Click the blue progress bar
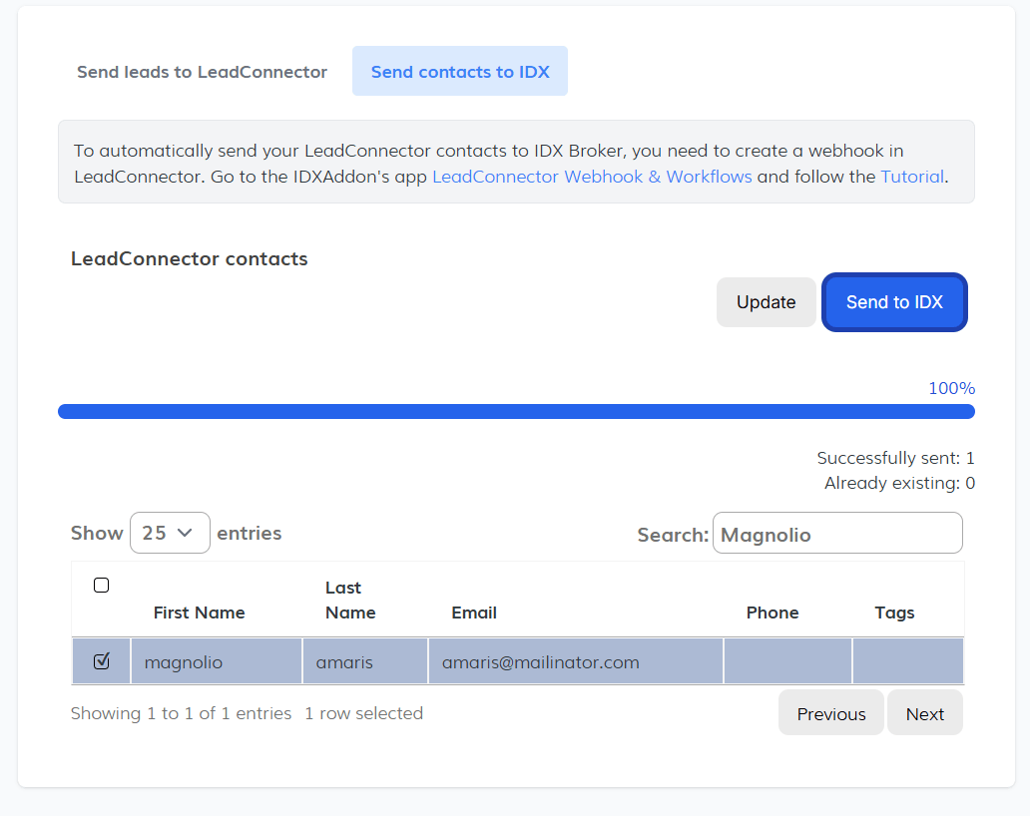Viewport: 1030px width, 816px height. click(516, 412)
